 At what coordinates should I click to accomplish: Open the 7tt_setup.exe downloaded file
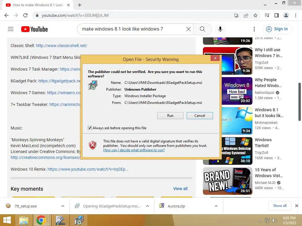[x=25, y=206]
